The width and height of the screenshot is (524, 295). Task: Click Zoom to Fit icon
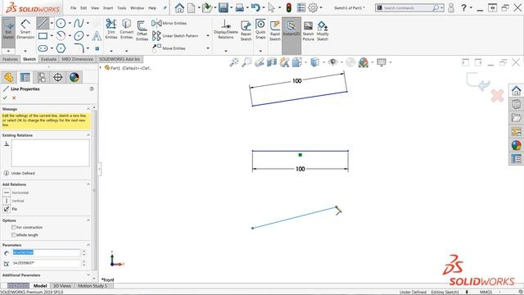pyautogui.click(x=234, y=62)
